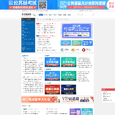The width and height of the screenshot is (115, 115).
Task: Click the green small banner under carousel
Action: coord(77,43)
